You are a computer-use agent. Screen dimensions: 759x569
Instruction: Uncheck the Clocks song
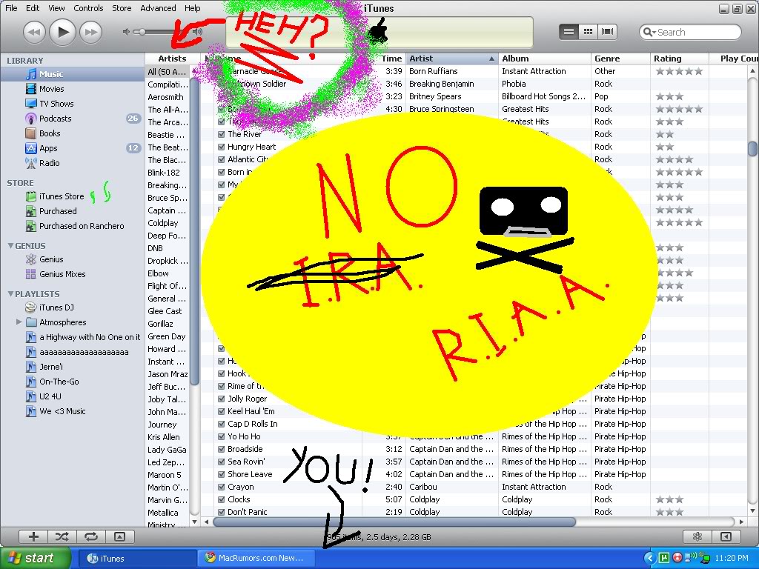(x=221, y=499)
